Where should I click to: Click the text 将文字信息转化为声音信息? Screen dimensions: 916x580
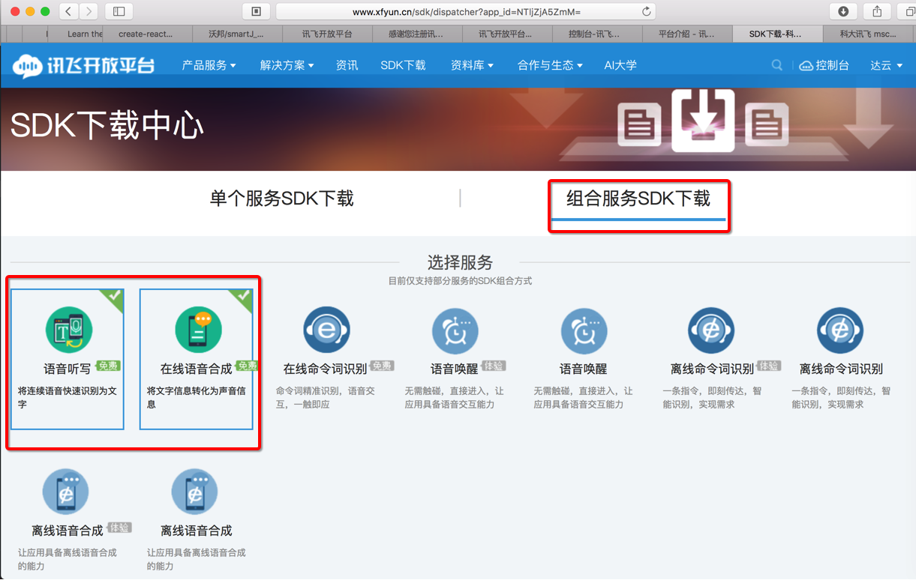pyautogui.click(x=197, y=397)
